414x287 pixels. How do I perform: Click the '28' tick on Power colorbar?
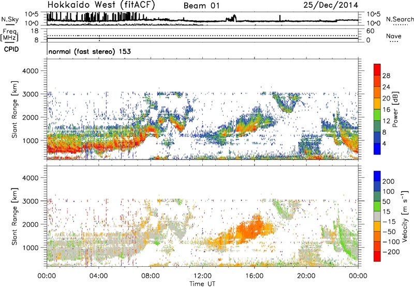[x=386, y=76]
